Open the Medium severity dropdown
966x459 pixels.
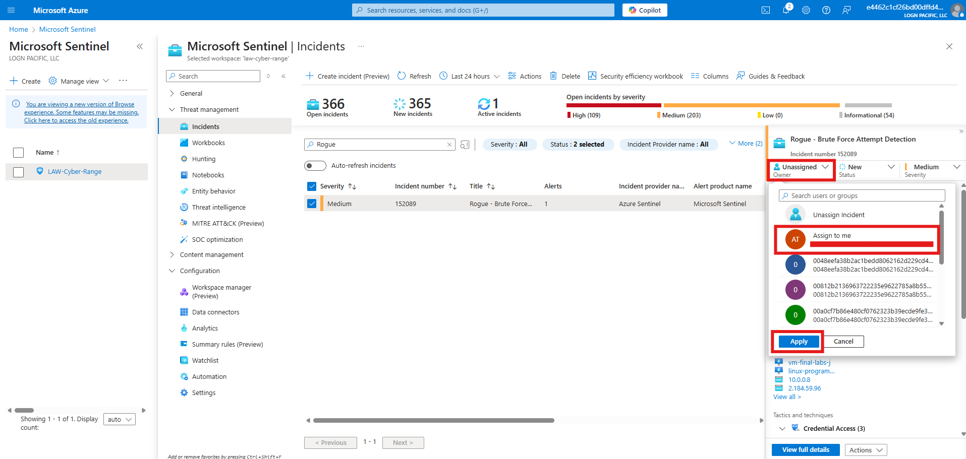tap(932, 170)
